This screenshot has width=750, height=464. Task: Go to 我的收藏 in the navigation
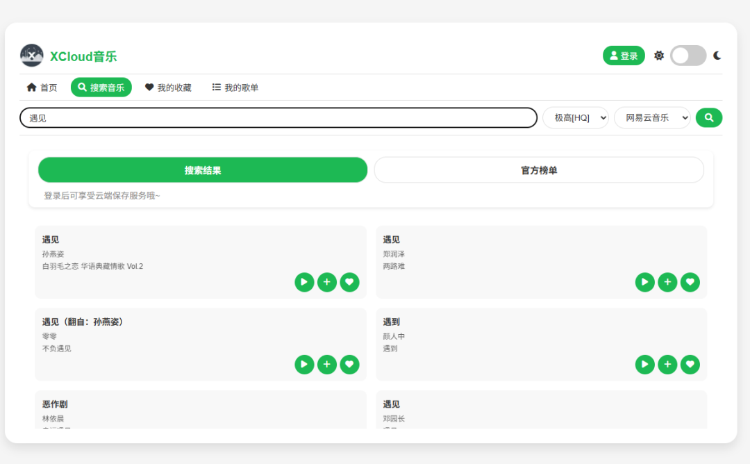(168, 87)
